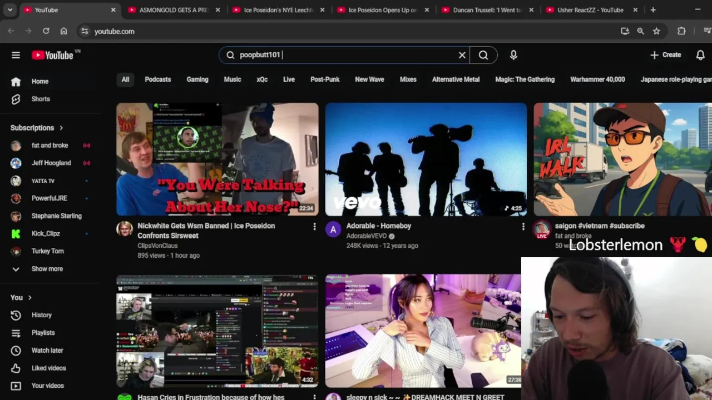Switch to Duncan Trussell browser tab
Screen dimensions: 712x400
pyautogui.click(x=487, y=10)
